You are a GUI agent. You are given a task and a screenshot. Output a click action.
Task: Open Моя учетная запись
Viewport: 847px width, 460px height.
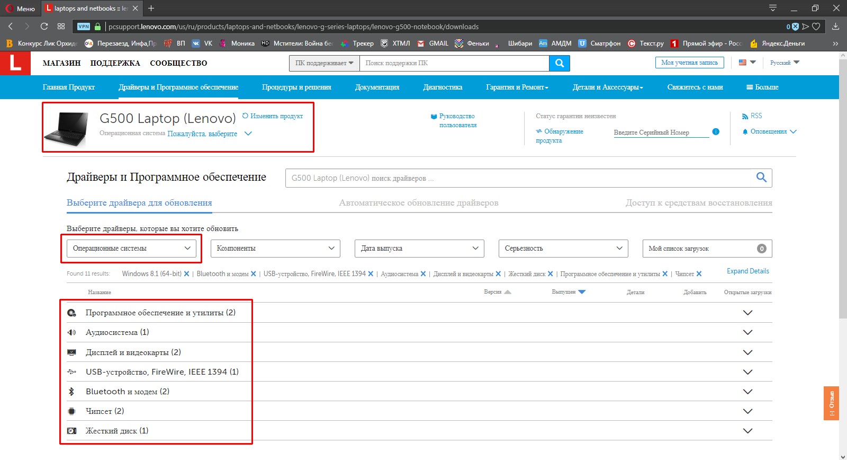coord(689,63)
